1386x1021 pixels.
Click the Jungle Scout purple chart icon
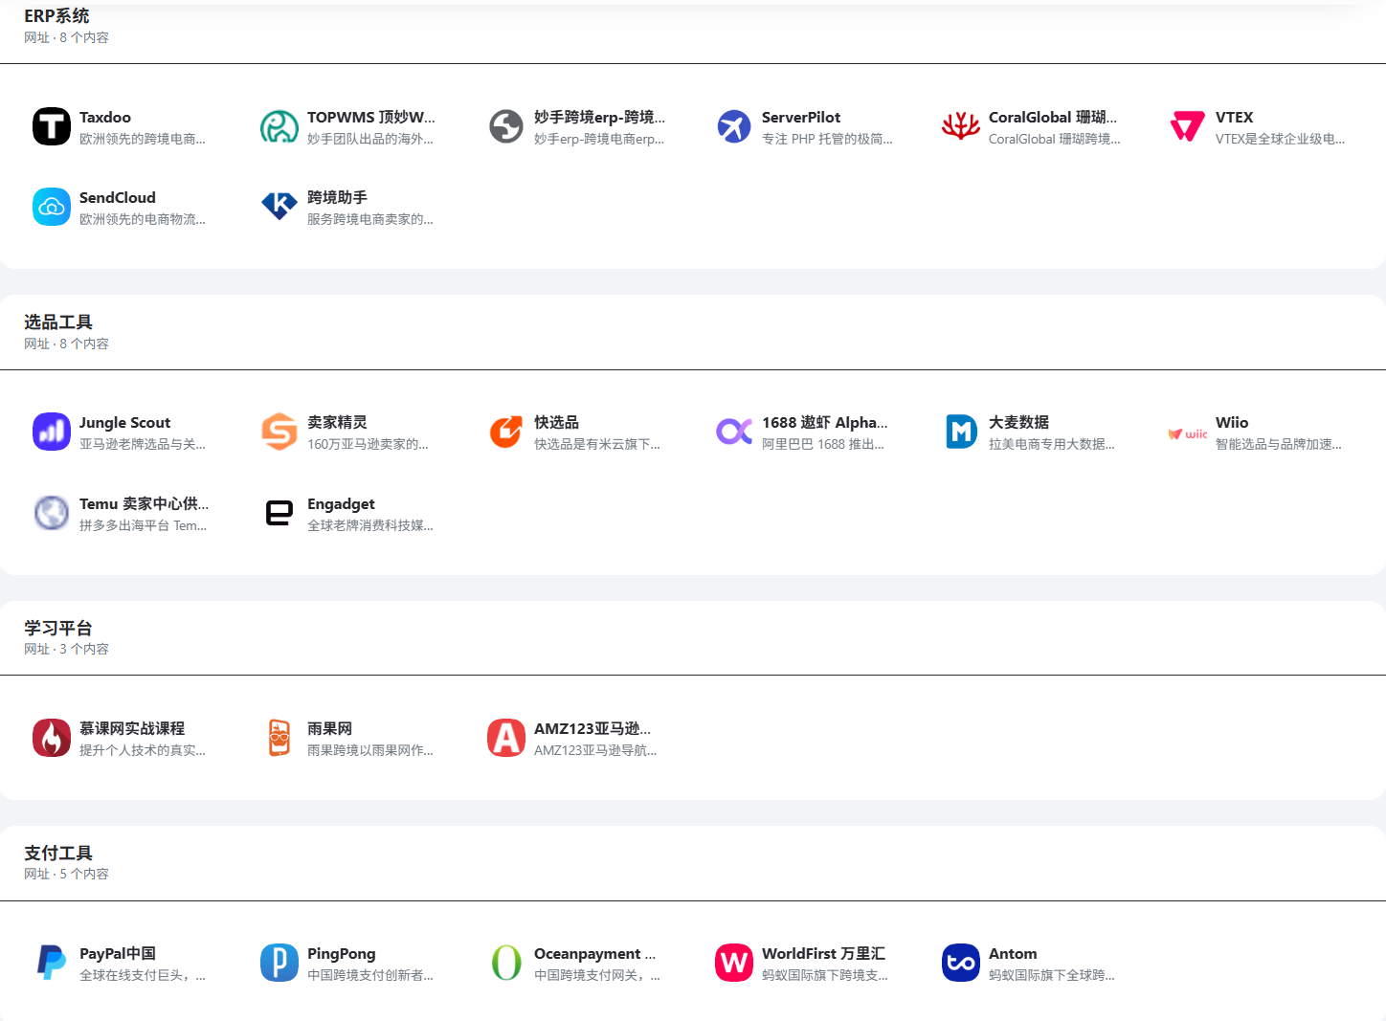click(x=52, y=432)
